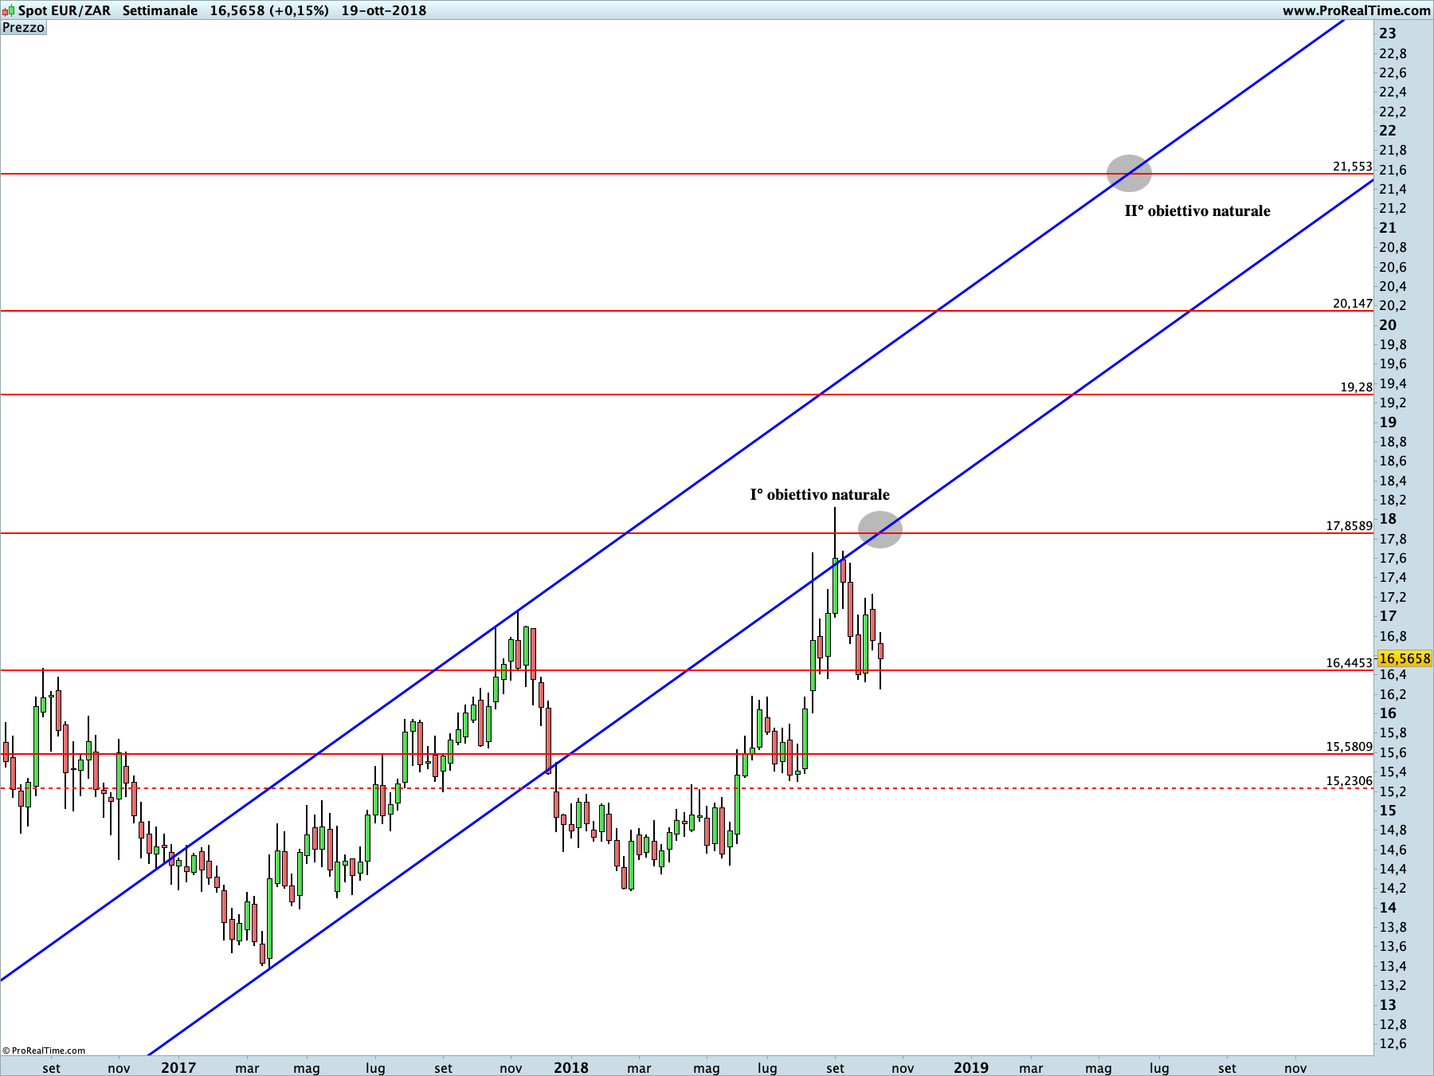Select the 20,147 horizontal level label
Viewport: 1434px width, 1076px height.
click(x=1353, y=304)
